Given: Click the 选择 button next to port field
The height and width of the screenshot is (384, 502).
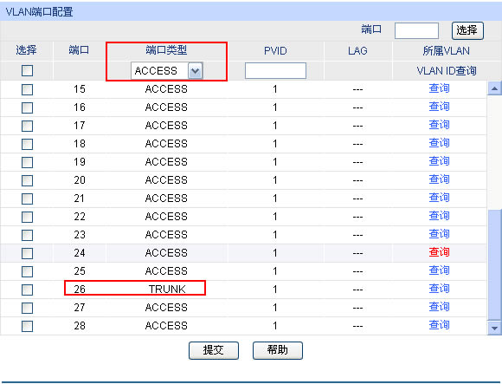Looking at the screenshot, I should tap(467, 30).
